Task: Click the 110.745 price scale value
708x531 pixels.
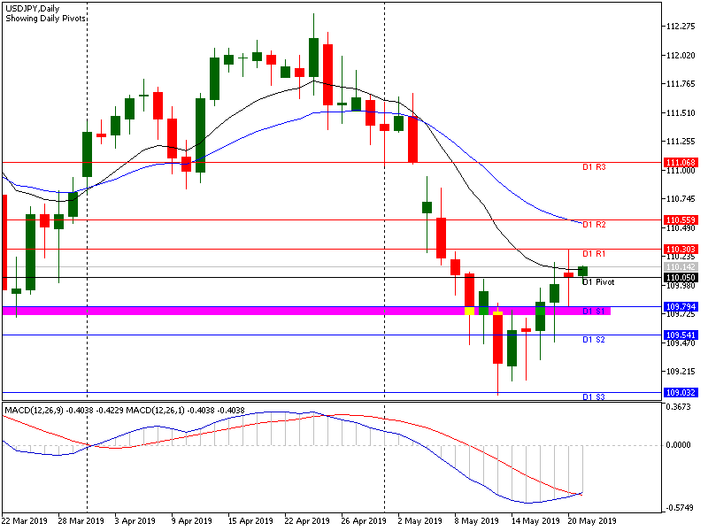Action: (x=681, y=199)
